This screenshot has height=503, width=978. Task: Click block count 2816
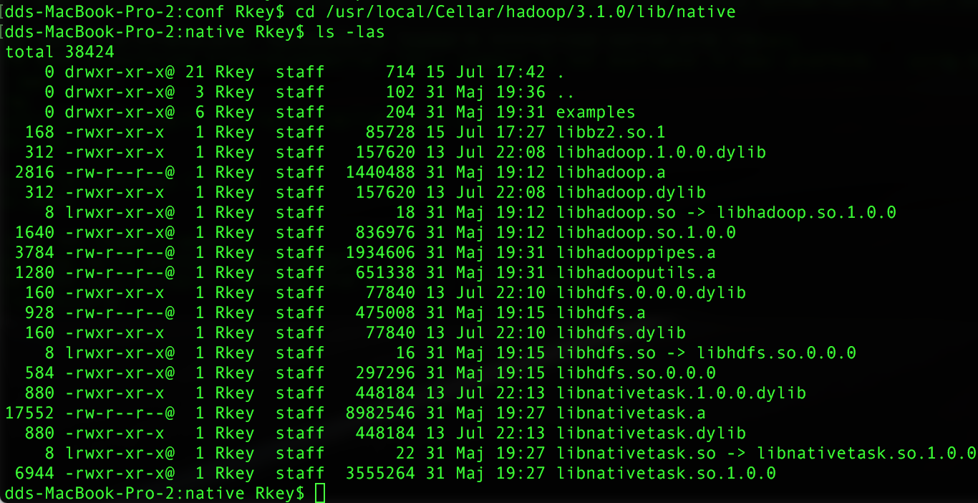point(35,173)
